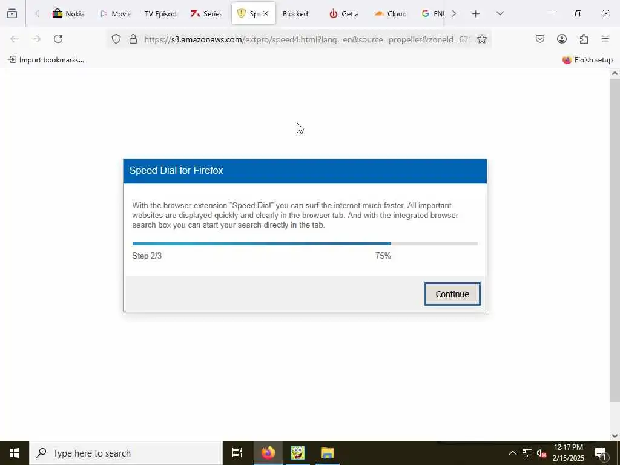Restore down the Firefox window
Screen dimensions: 620x465
tap(578, 13)
